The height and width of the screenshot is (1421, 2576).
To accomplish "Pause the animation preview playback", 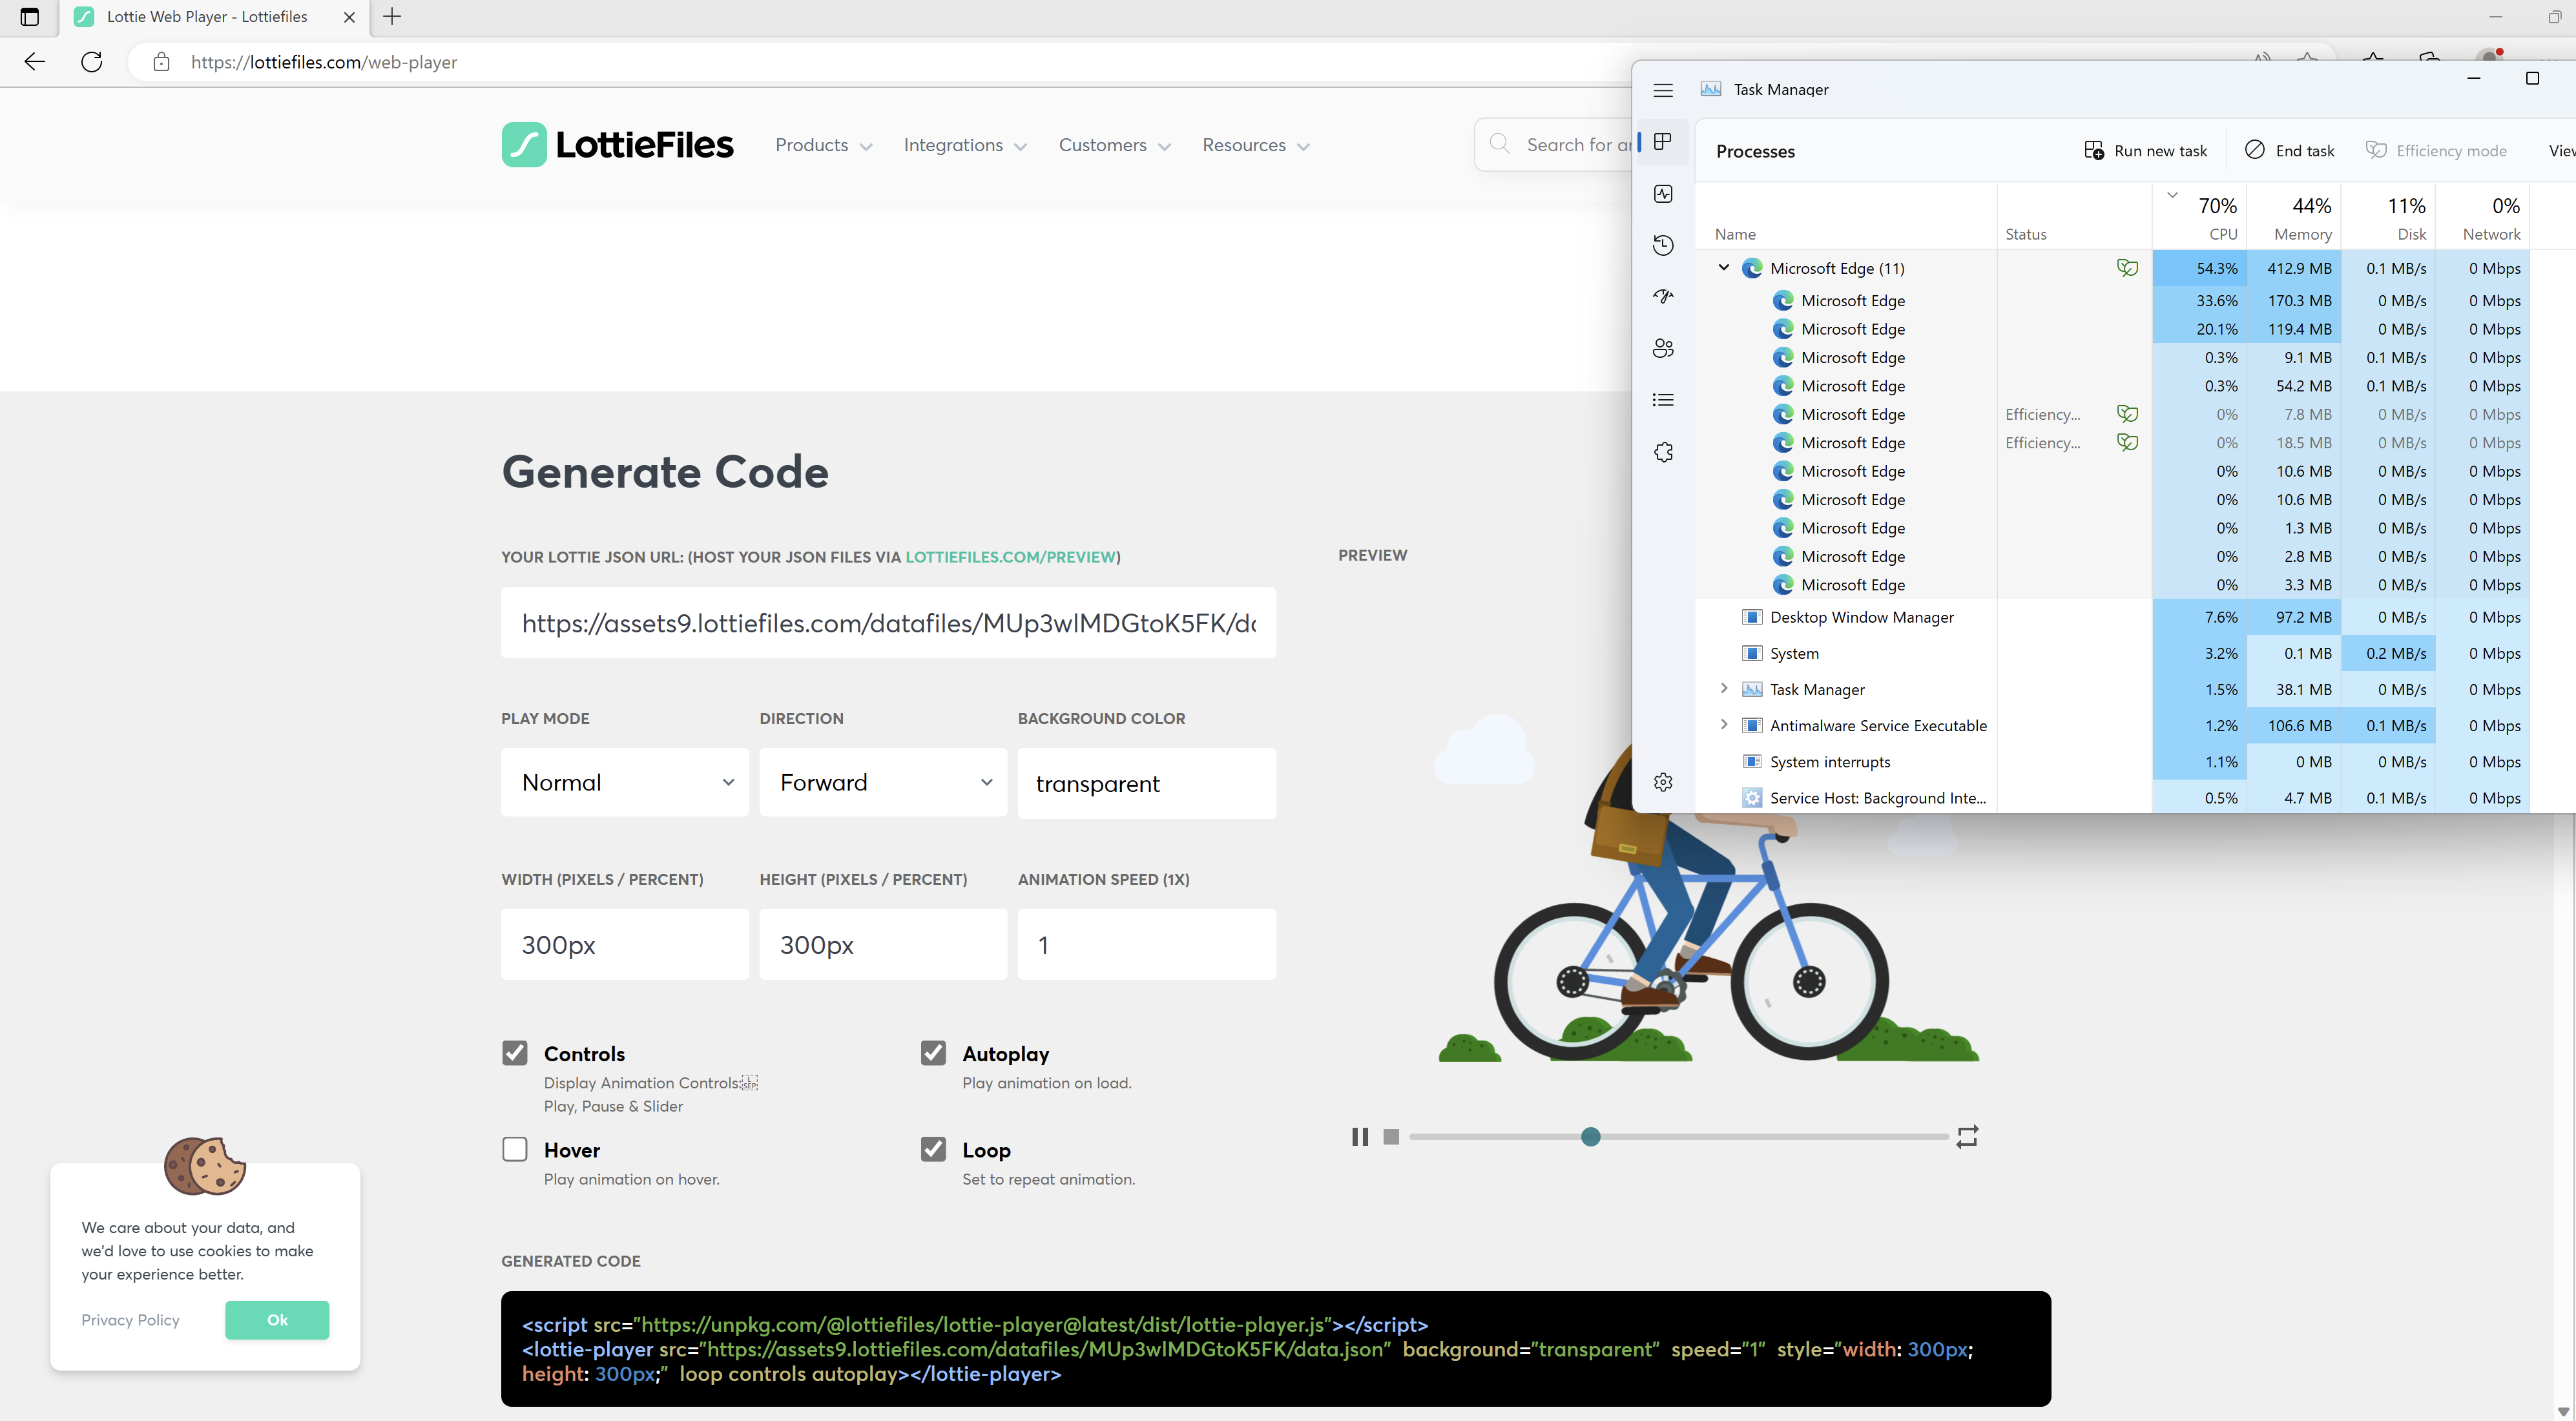I will coord(1360,1136).
